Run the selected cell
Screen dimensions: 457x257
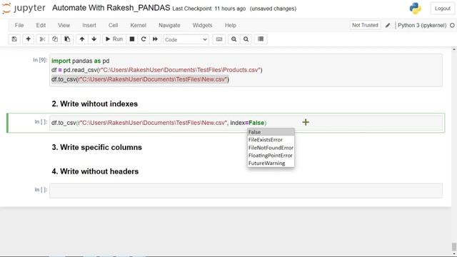pos(114,39)
